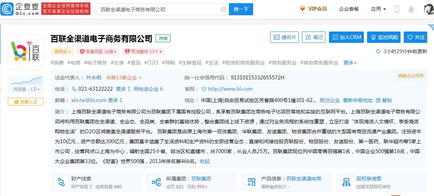Focus the company search input field
Screen dimensions: 434x196
162,9
